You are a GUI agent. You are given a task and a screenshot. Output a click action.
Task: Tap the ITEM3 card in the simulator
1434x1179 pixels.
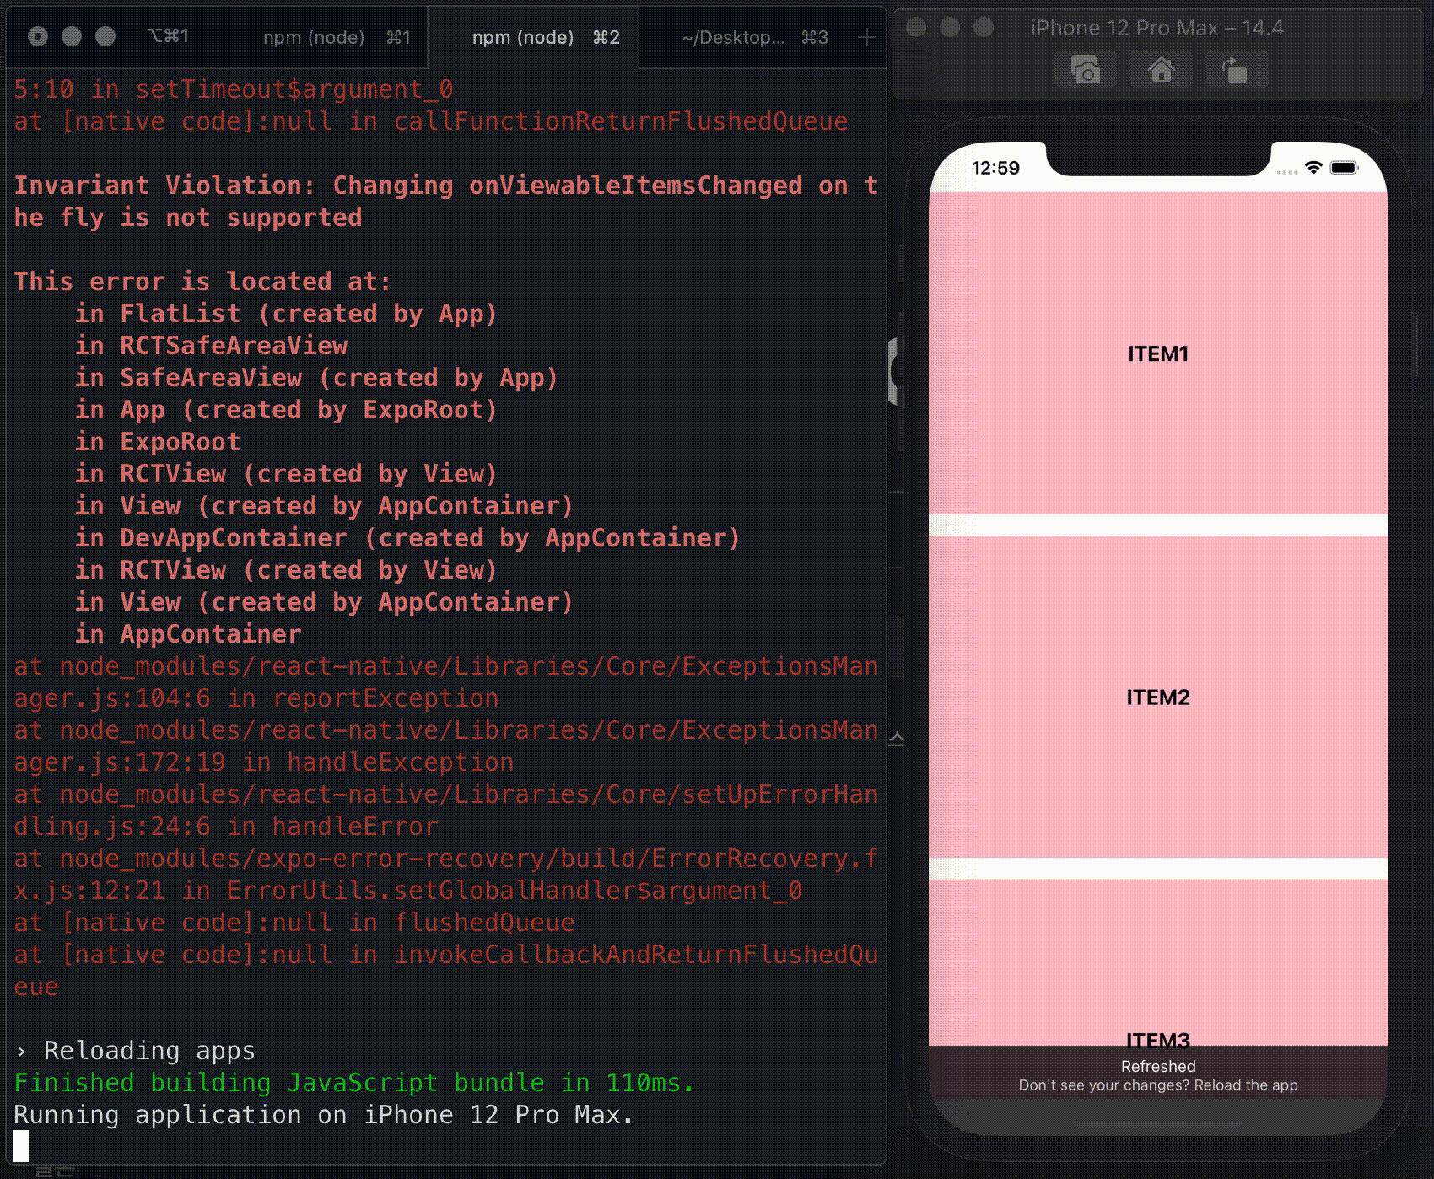point(1158,962)
